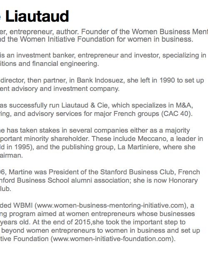
Task: Click the phrase financial engineering
Action: 65,64
